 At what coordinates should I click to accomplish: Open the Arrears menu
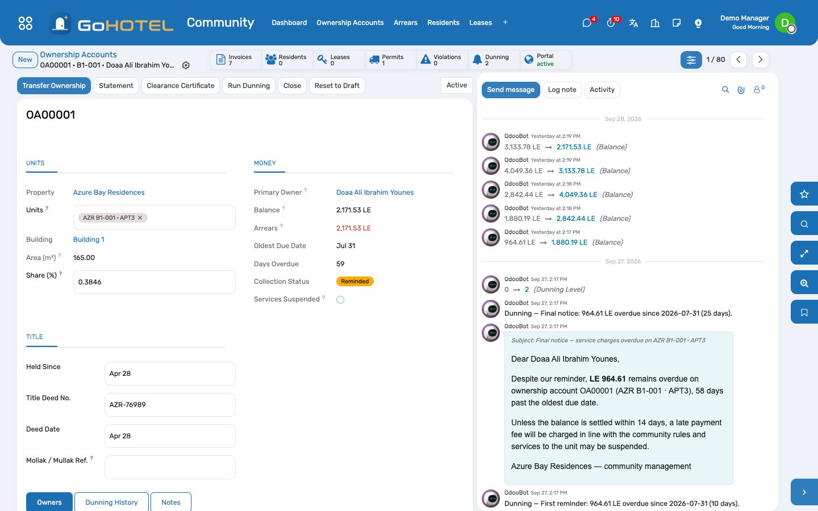pyautogui.click(x=406, y=23)
